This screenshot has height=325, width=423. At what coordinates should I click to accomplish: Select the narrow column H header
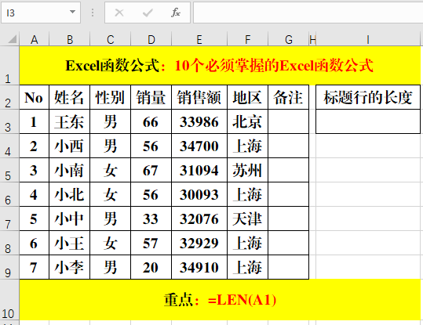[x=312, y=39]
